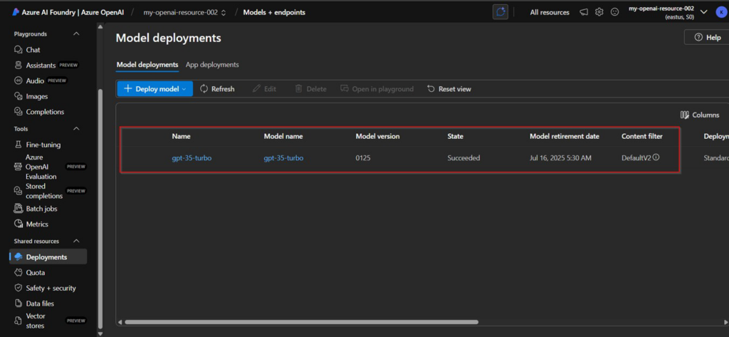The height and width of the screenshot is (337, 729).
Task: Collapse the Playgrounds section
Action: pos(77,34)
